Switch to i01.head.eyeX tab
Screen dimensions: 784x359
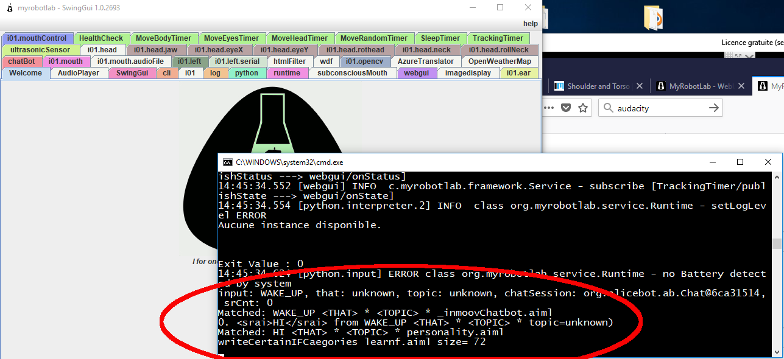(x=219, y=50)
